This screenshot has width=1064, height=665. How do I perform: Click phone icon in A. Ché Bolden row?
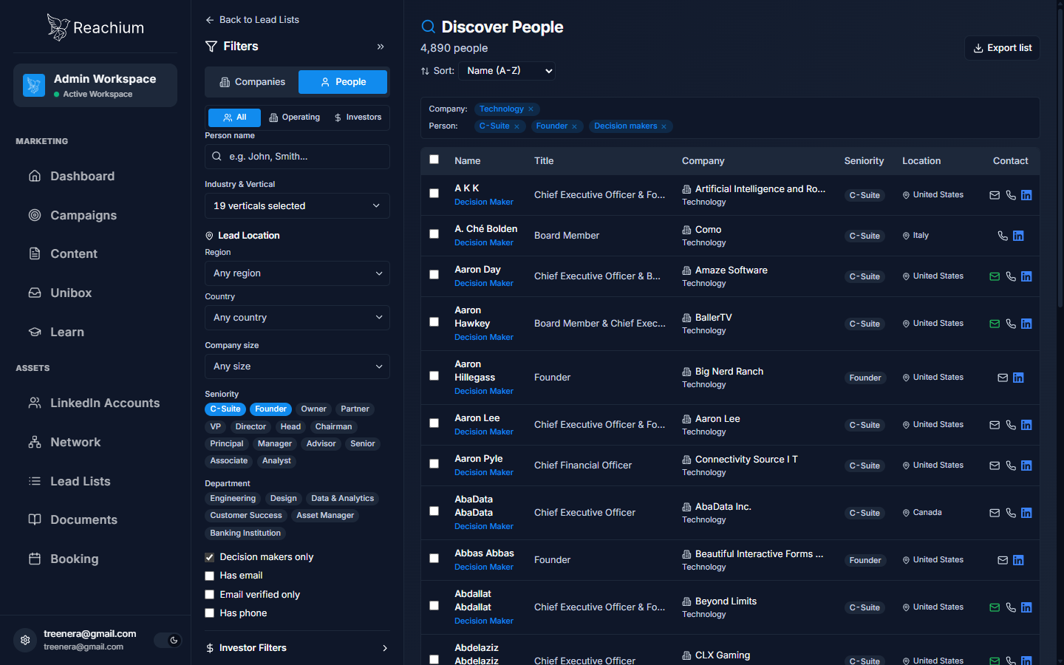point(1003,236)
